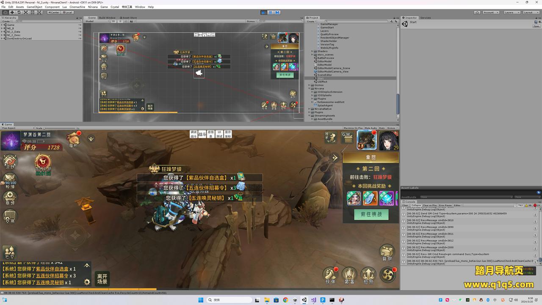The image size is (542, 305).
Task: Toggle Mute Audio in Game view
Action: click(x=371, y=128)
